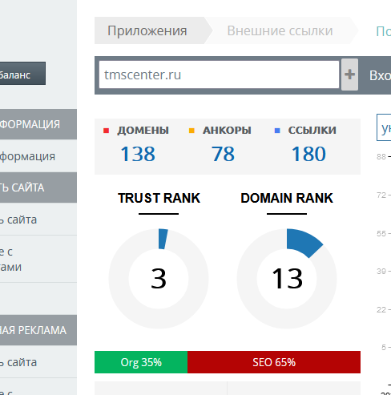Click the DOMAIN RANK heading
Screen dimensions: 391x395
pyautogui.click(x=287, y=198)
